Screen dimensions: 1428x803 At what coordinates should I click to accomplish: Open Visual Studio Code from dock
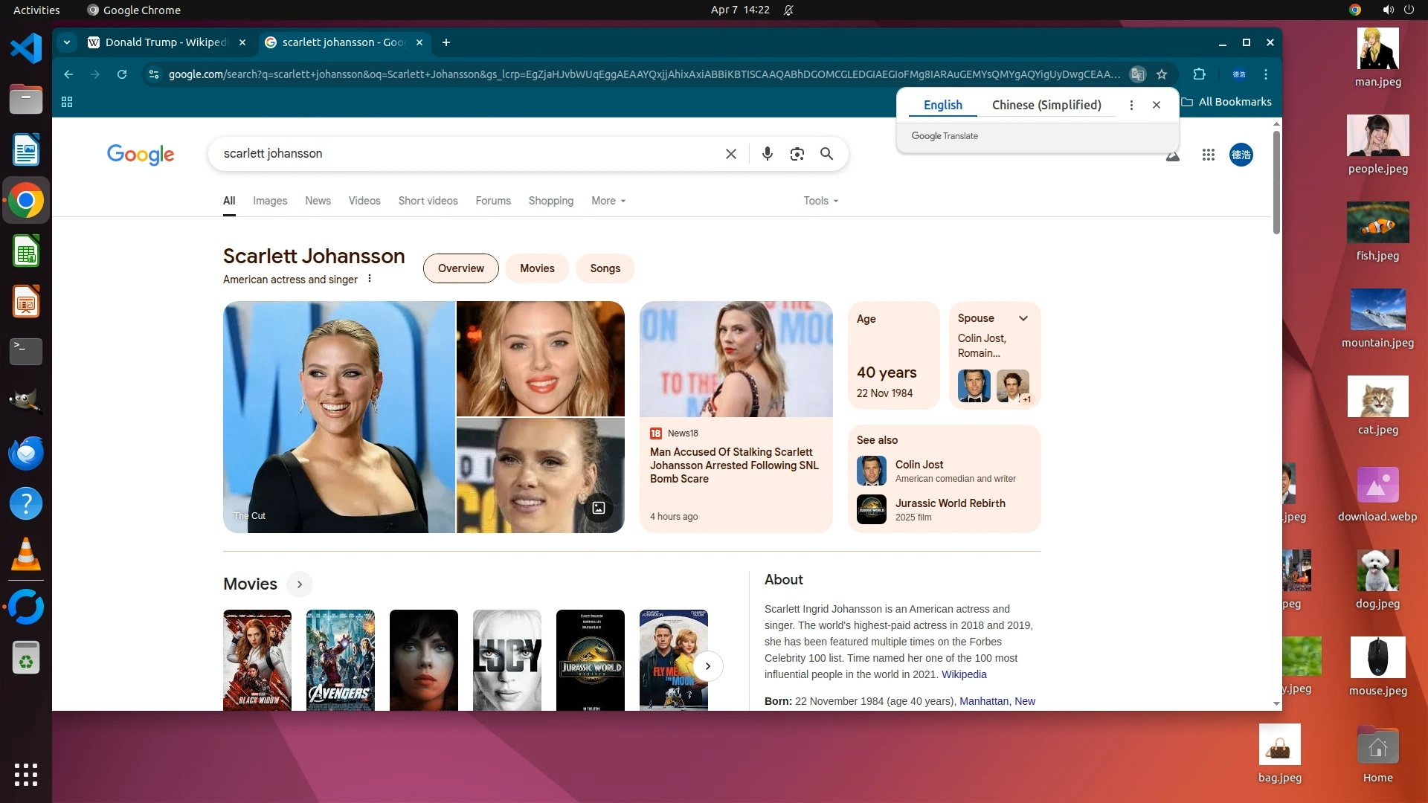pyautogui.click(x=25, y=49)
